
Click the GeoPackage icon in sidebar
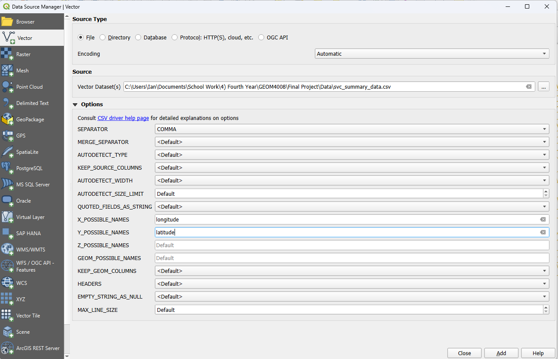(x=7, y=120)
